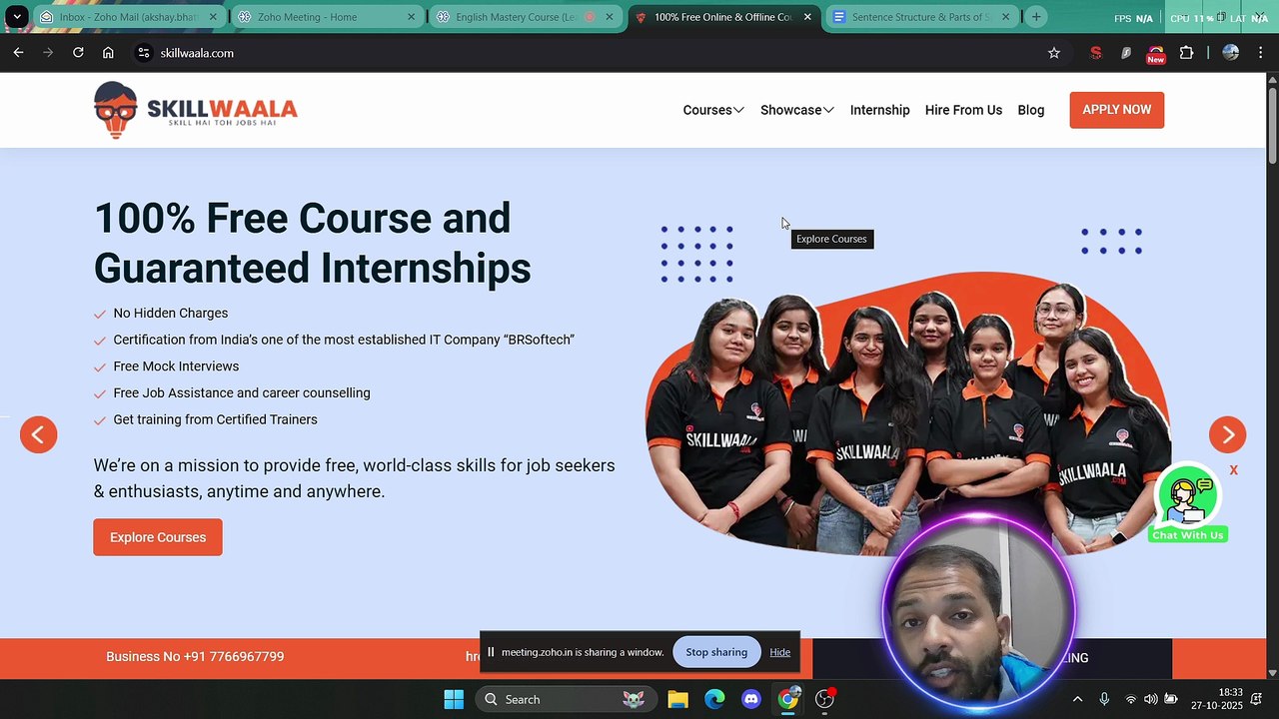Close the English Mastery Course tab

pyautogui.click(x=610, y=17)
